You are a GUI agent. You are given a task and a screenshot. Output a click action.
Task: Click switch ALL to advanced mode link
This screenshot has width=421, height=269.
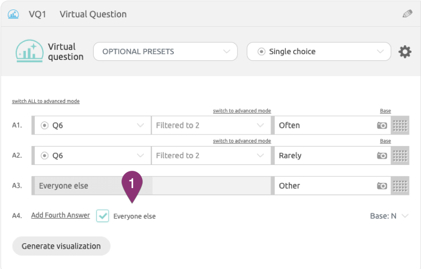click(46, 101)
